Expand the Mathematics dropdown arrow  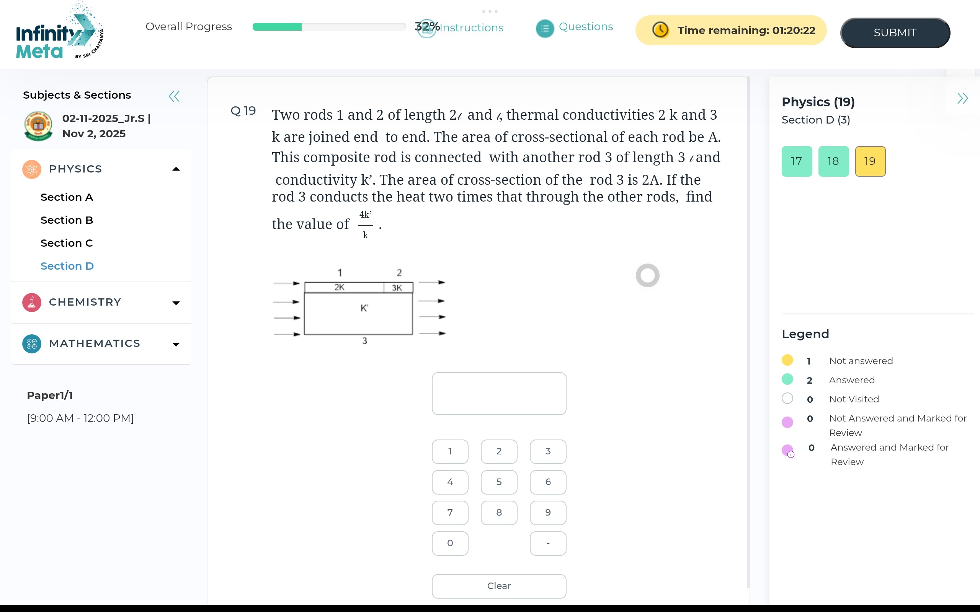tap(176, 345)
